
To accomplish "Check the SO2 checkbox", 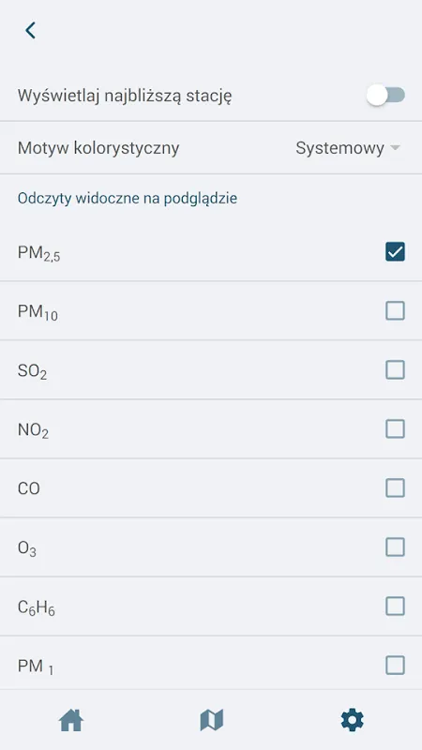I will coord(395,369).
